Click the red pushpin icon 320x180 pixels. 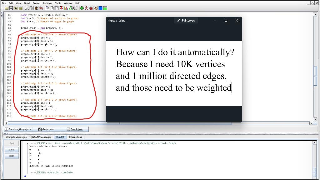pos(61,8)
